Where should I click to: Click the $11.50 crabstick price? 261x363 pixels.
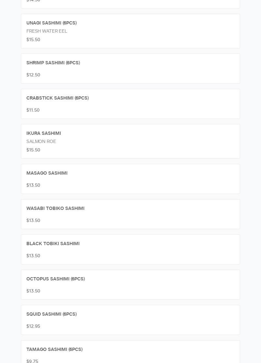coord(33,110)
